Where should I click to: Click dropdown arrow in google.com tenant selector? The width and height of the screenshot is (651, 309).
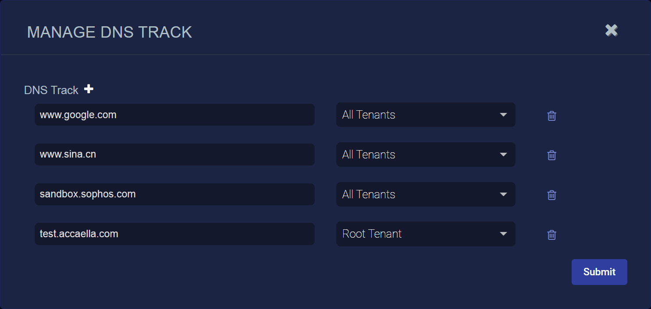503,115
